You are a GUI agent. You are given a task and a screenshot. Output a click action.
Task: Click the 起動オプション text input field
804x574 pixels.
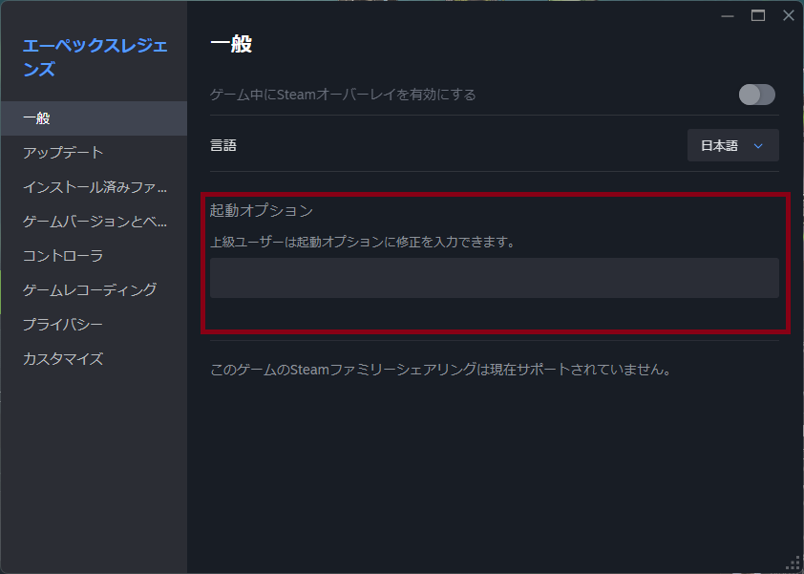tap(494, 278)
